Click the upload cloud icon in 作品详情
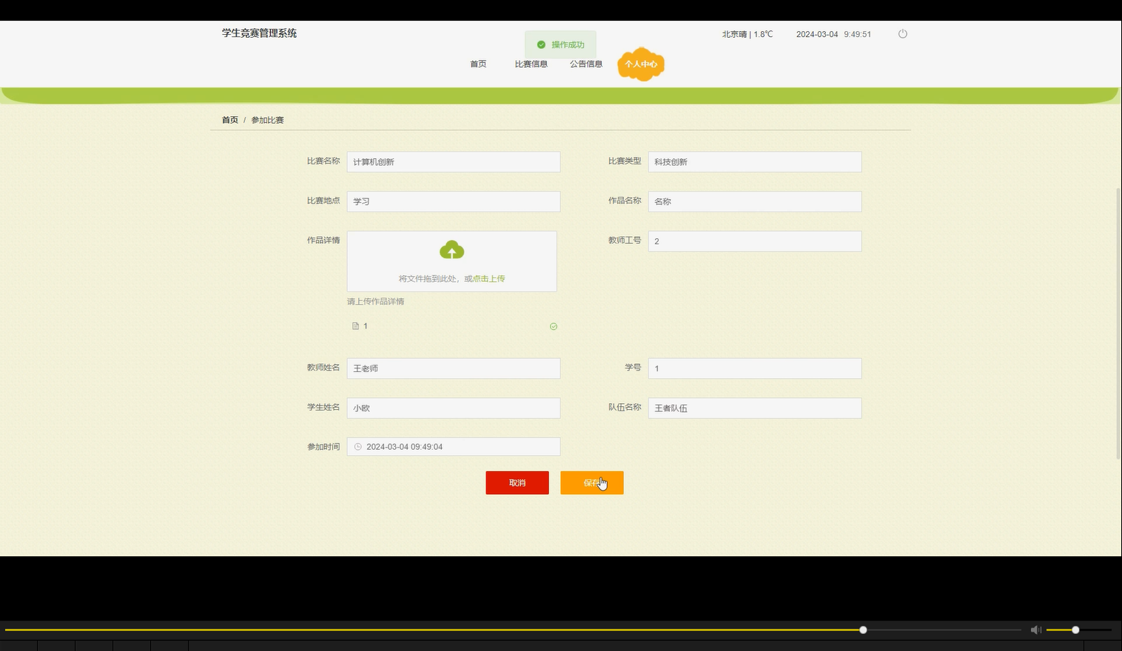This screenshot has width=1122, height=651. point(451,251)
